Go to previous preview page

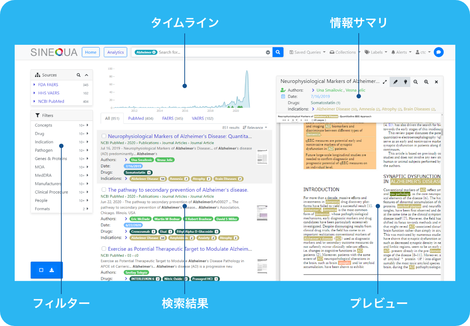pos(288,120)
